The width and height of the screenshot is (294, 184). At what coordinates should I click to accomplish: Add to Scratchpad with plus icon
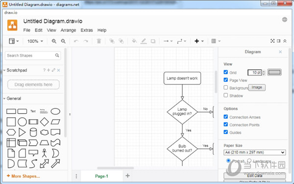pyautogui.click(x=49, y=70)
